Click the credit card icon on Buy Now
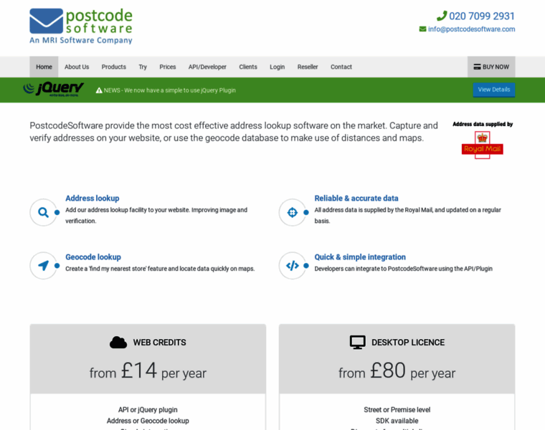The image size is (545, 430). pos(477,67)
